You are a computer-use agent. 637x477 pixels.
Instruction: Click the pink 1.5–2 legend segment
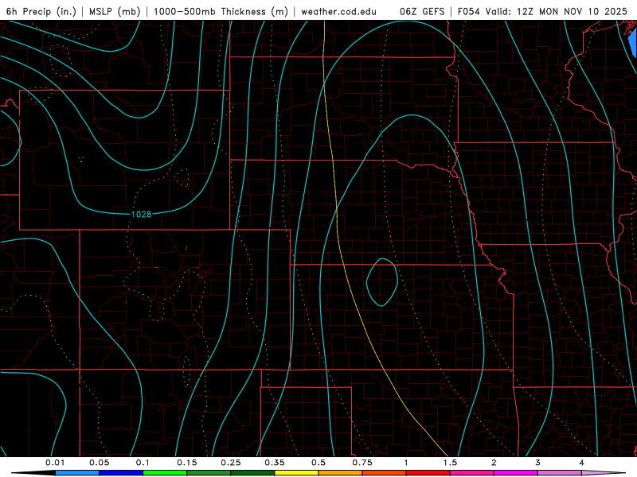[472, 473]
